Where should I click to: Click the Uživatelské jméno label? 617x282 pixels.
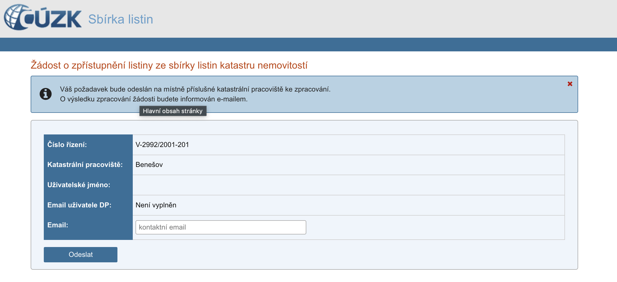tap(79, 185)
